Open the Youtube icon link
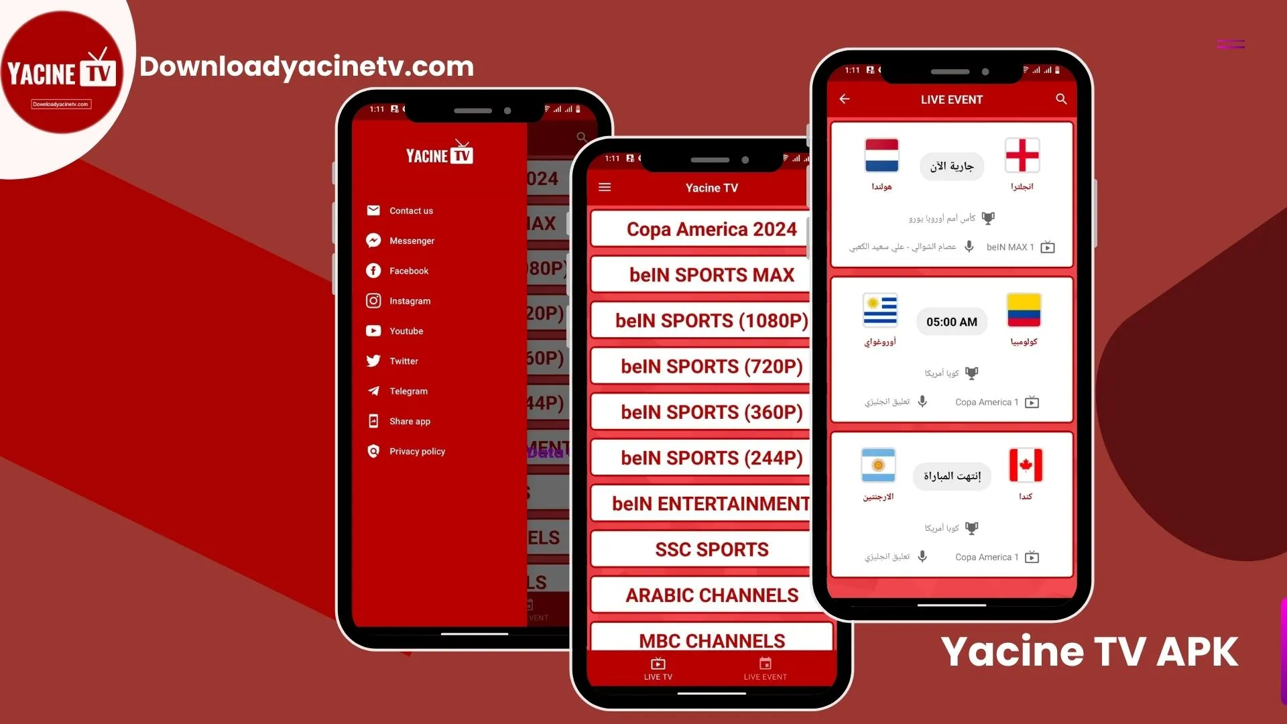Viewport: 1287px width, 724px height. [372, 330]
